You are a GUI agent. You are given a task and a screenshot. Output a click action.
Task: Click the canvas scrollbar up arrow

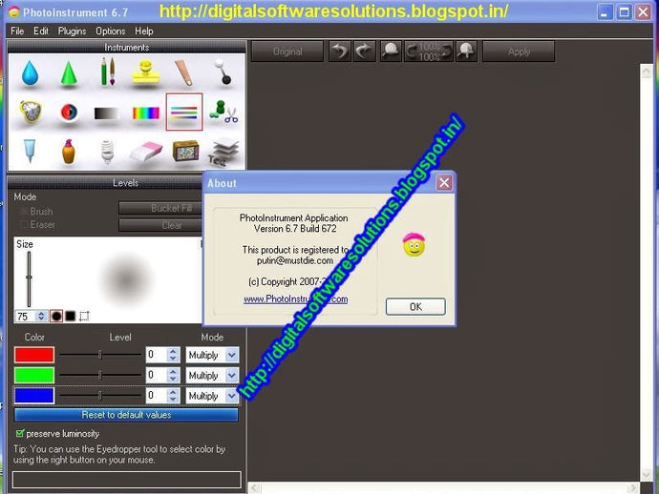point(647,72)
